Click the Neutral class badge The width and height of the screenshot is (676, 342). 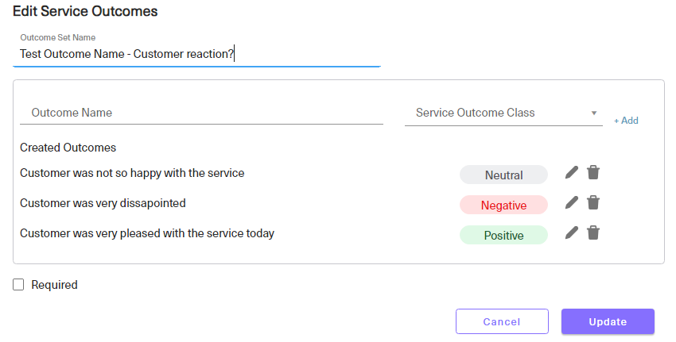coord(503,175)
